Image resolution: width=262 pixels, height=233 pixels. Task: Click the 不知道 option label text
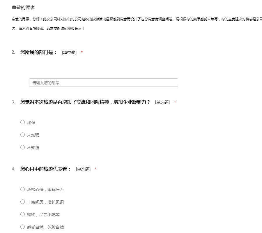coord(33,148)
